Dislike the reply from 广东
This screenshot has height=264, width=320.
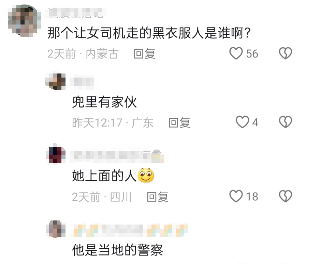[x=286, y=122]
